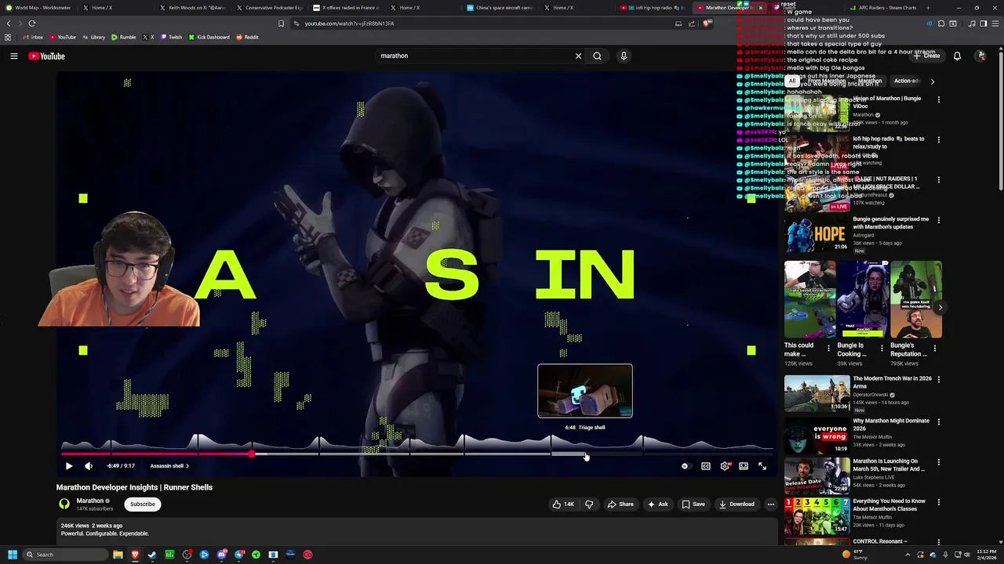Open Reddit bookmark
The height and width of the screenshot is (564, 1004).
247,37
